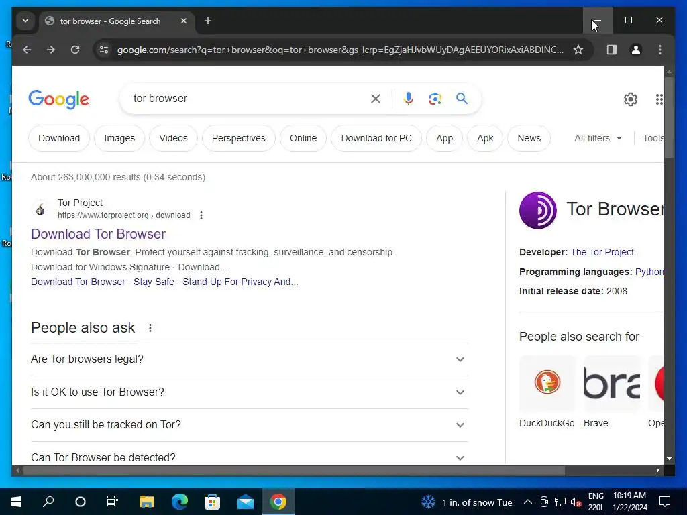Expand Can you still be tracked on Tor
Screen dimensions: 687x515
tap(250, 425)
